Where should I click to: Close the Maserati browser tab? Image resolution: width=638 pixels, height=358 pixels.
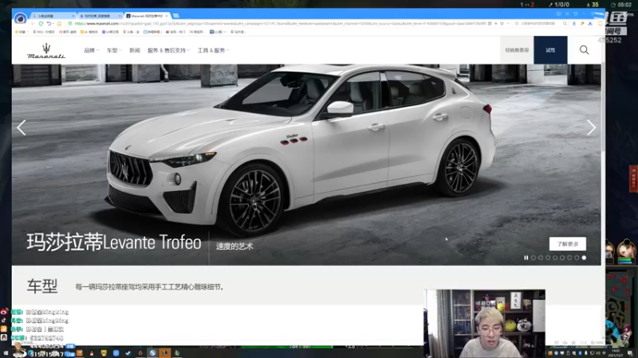[x=167, y=16]
